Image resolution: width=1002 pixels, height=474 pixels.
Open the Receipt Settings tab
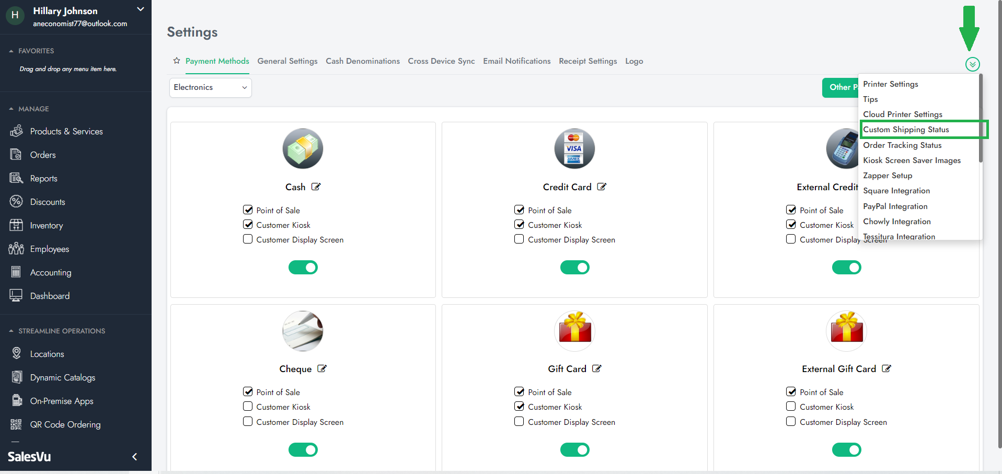click(588, 61)
